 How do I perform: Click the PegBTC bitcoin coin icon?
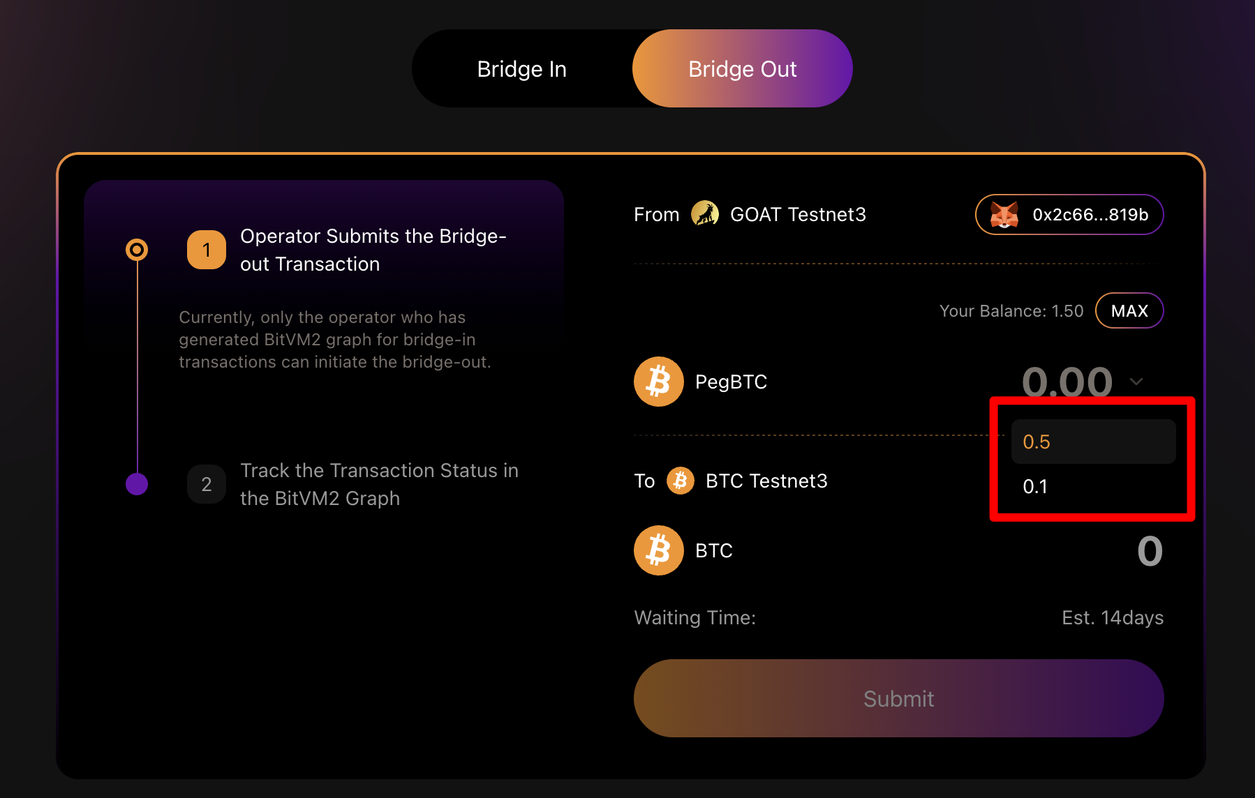(658, 382)
